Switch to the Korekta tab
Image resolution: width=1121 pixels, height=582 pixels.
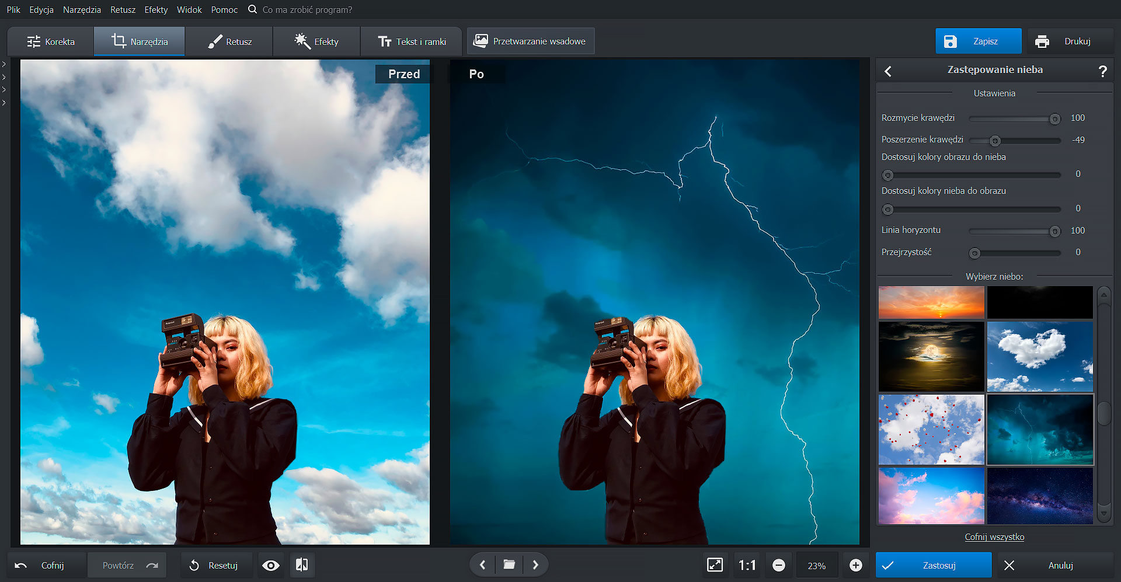[x=51, y=41]
